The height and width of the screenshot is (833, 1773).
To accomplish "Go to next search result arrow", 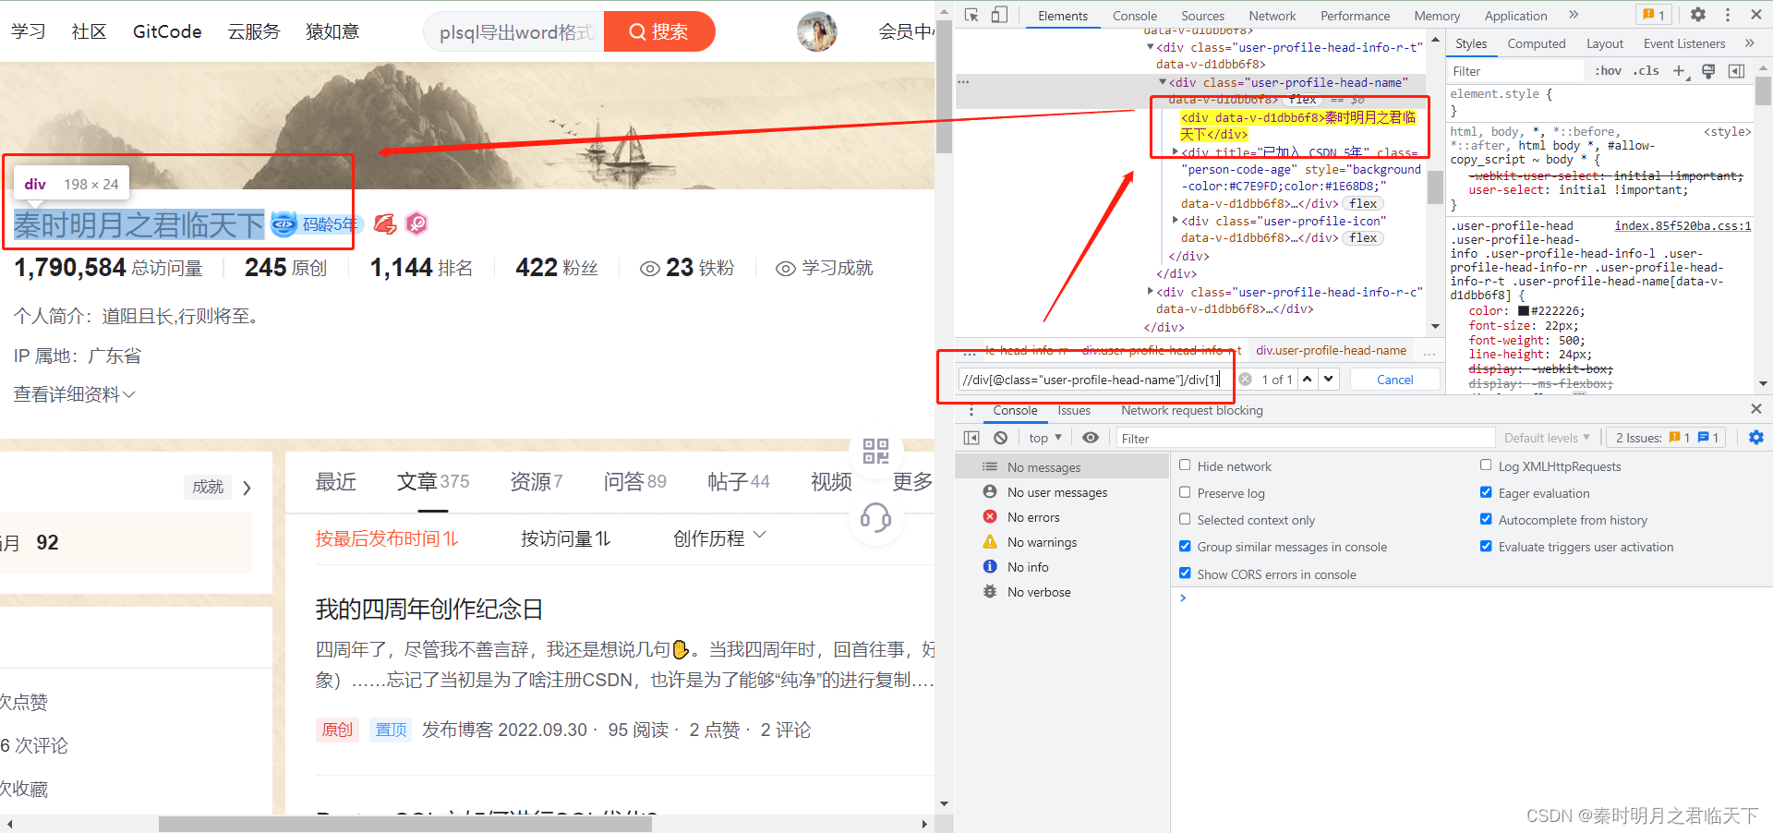I will click(x=1328, y=379).
